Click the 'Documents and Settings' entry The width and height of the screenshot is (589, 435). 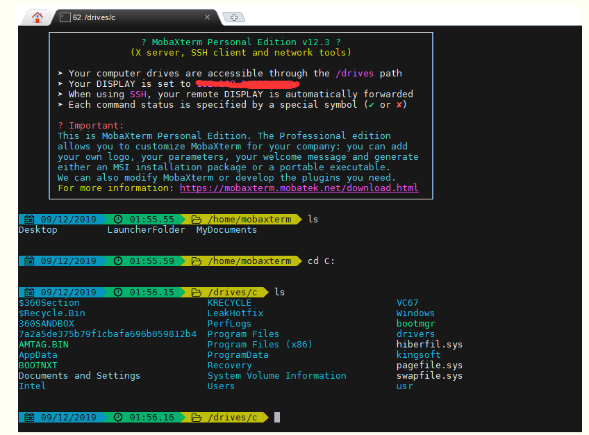[79, 376]
